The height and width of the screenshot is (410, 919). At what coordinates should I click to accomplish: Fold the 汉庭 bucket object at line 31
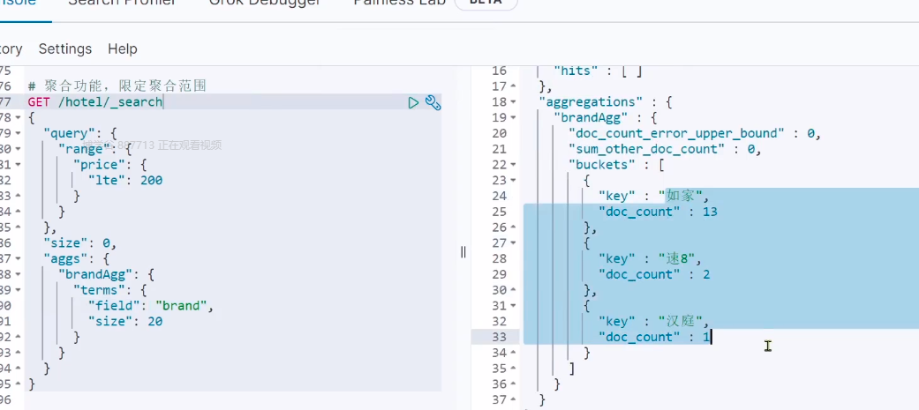tap(514, 306)
